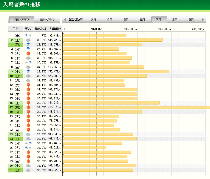Image resolution: width=210 pixels, height=179 pixels.
Task: Click the shortest bar for July 26
Action: coord(84,148)
